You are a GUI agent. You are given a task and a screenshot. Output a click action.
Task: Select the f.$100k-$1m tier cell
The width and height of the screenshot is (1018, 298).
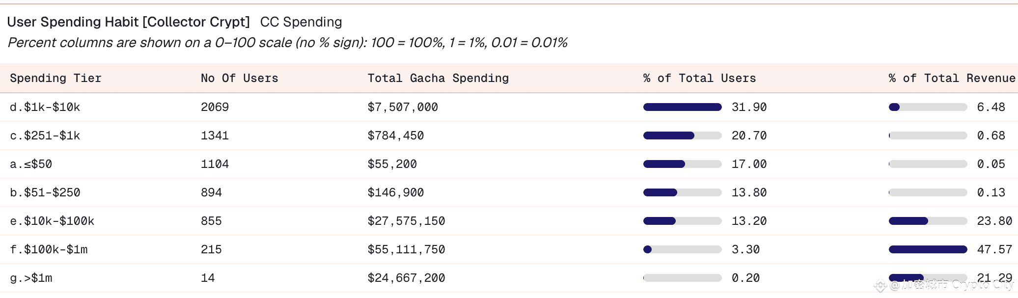[49, 249]
